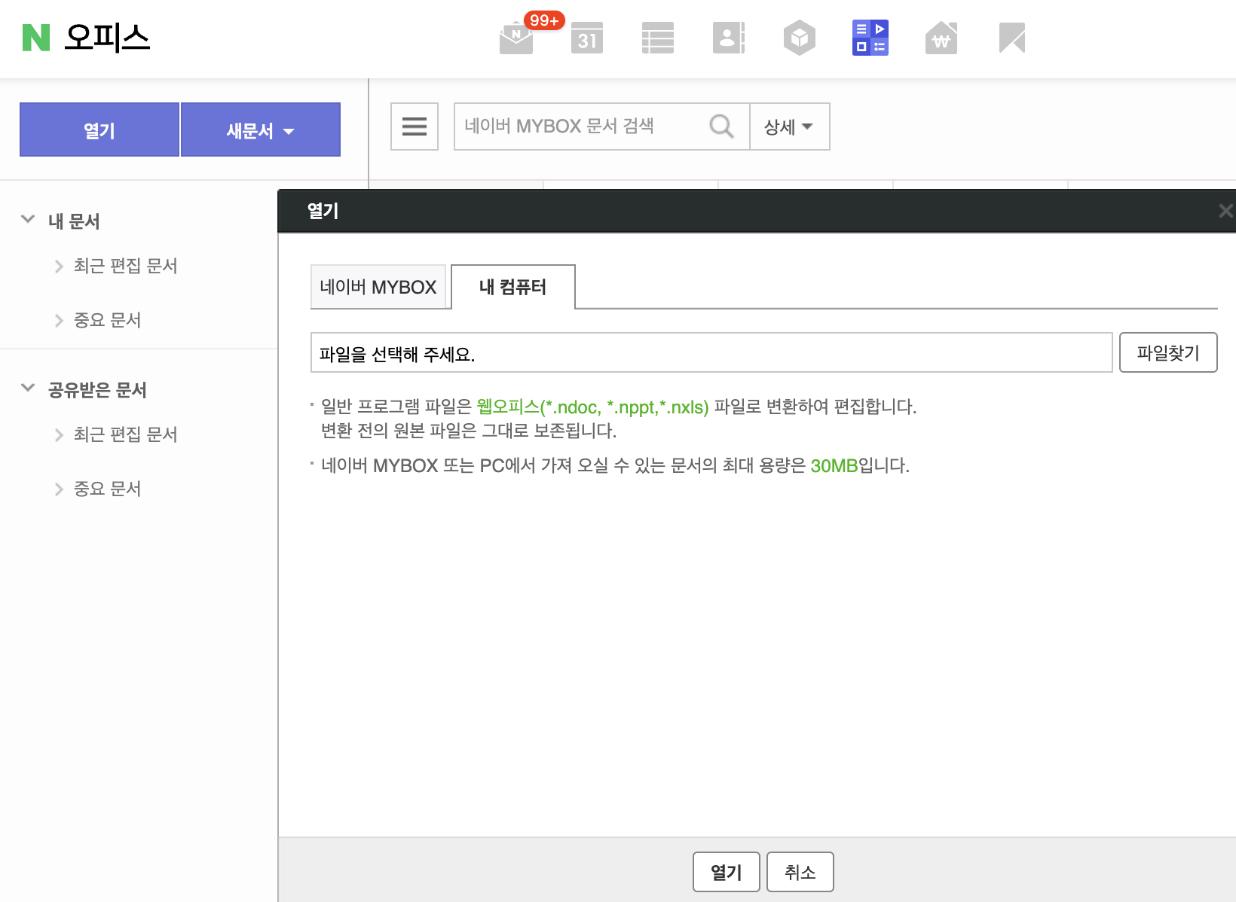Screen dimensions: 1236x902
Task: Open the blue Office app icon
Action: pyautogui.click(x=870, y=38)
